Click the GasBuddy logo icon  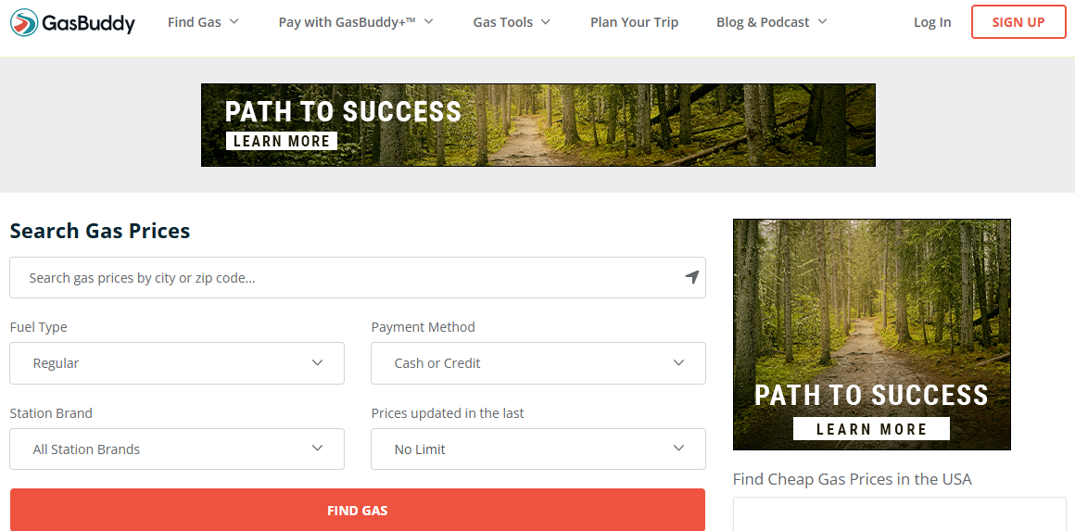coord(25,22)
